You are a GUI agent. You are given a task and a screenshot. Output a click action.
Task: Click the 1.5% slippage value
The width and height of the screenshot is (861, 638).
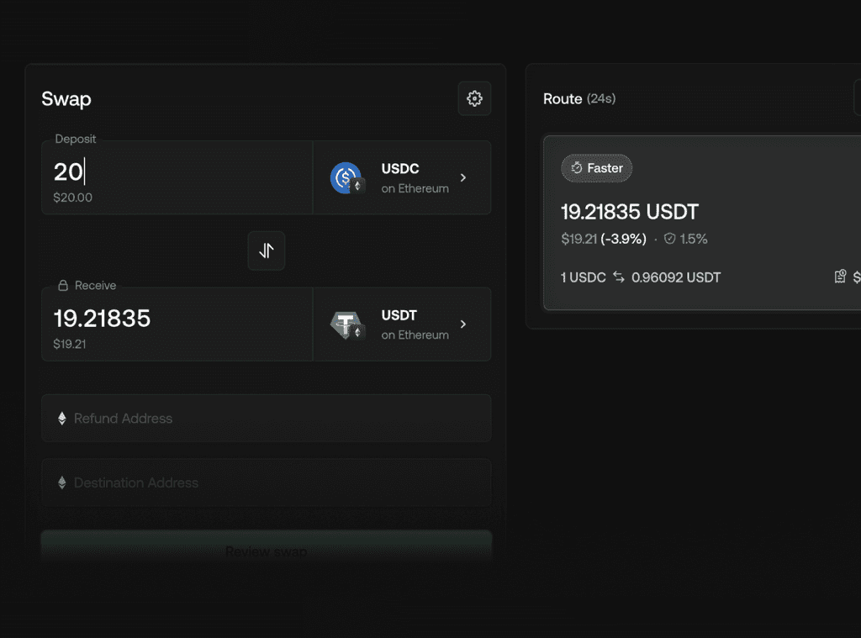tap(695, 239)
